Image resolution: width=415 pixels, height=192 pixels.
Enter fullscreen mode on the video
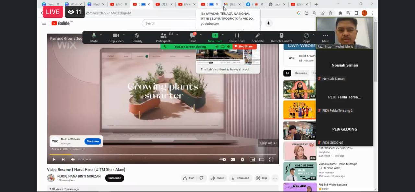tap(271, 160)
